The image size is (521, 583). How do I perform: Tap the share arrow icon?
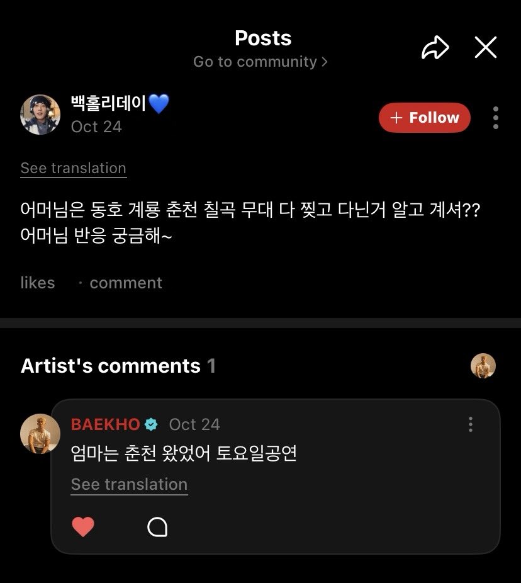pos(435,48)
